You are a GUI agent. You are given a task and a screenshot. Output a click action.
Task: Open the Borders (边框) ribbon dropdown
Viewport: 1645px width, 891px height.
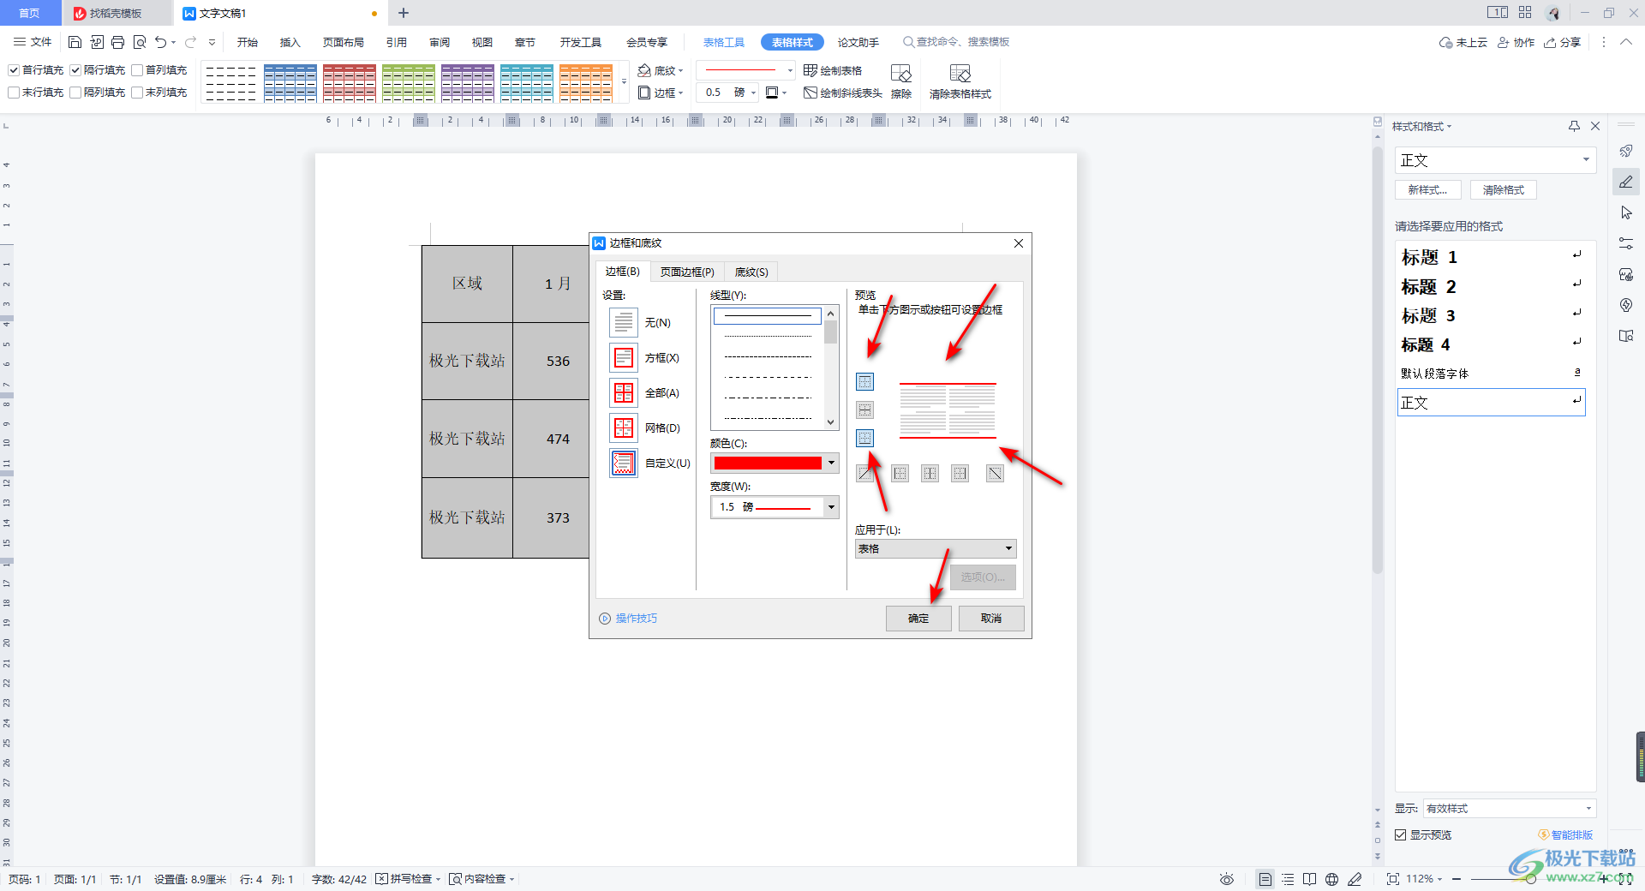[x=661, y=93]
